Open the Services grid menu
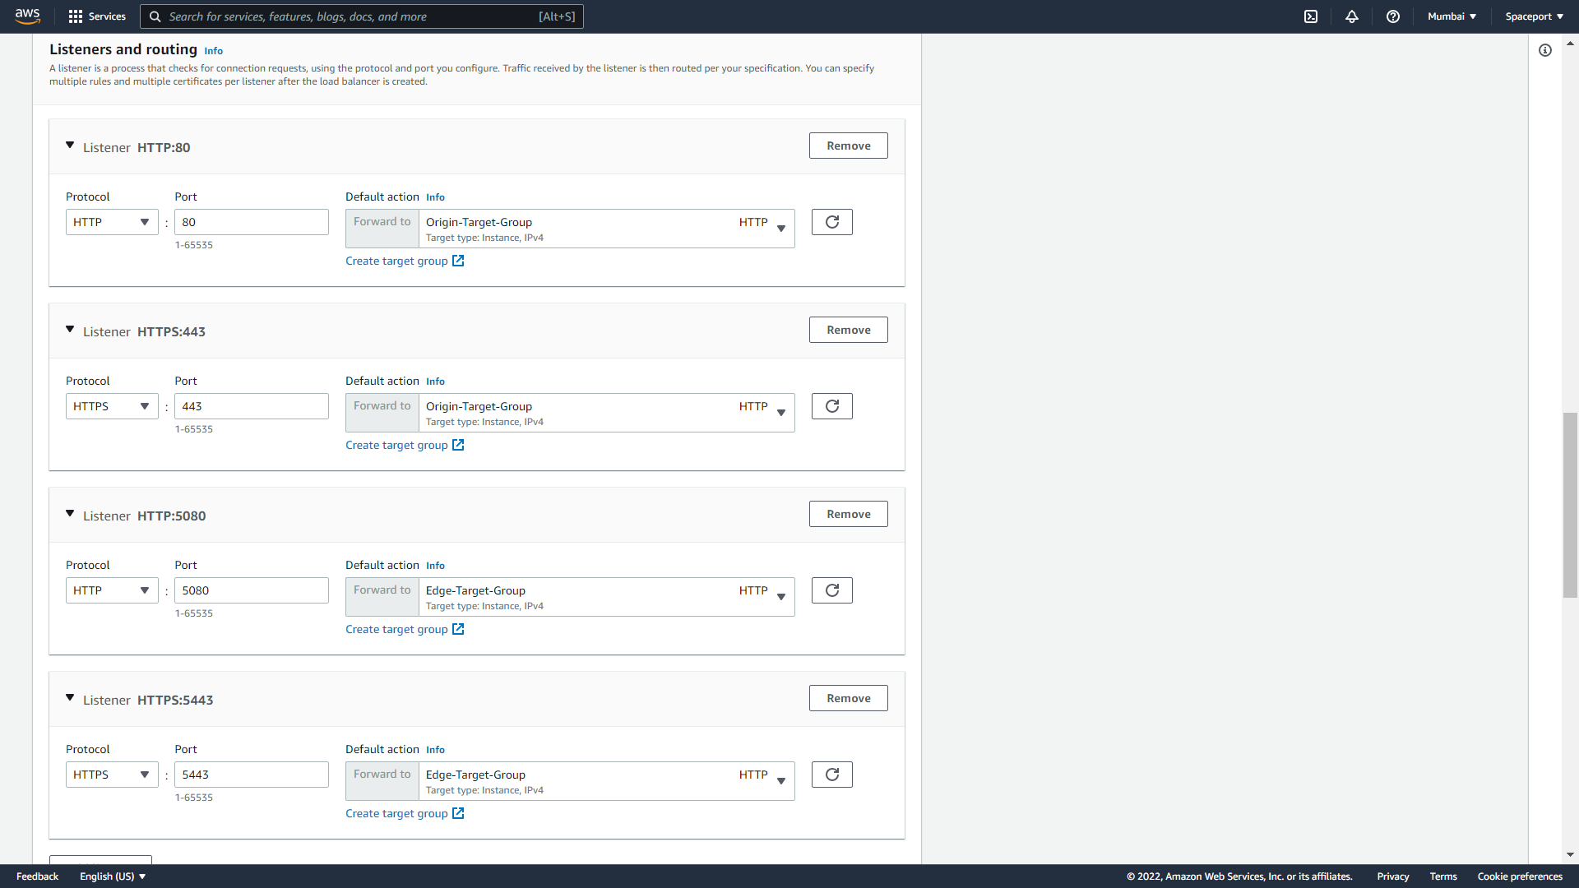Screen dimensions: 1579x888 [97, 16]
